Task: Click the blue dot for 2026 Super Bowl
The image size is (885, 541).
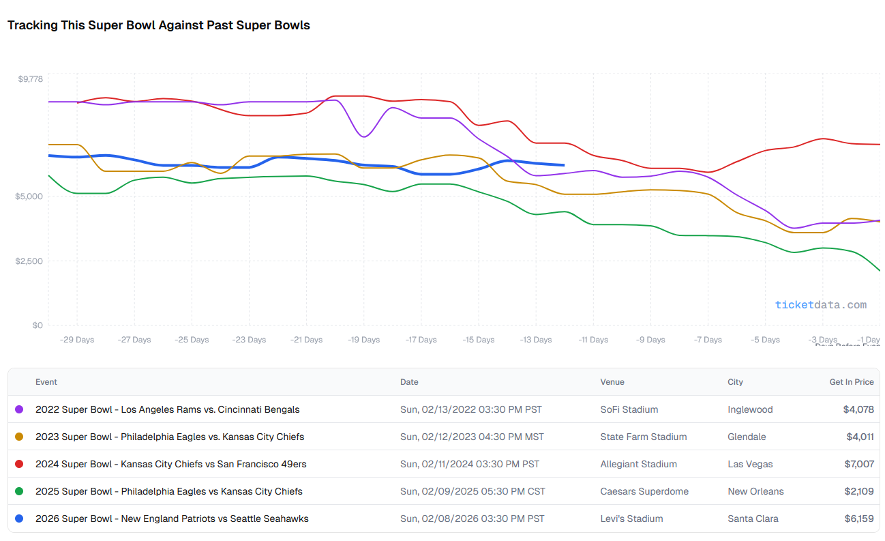Action: pyautogui.click(x=19, y=518)
